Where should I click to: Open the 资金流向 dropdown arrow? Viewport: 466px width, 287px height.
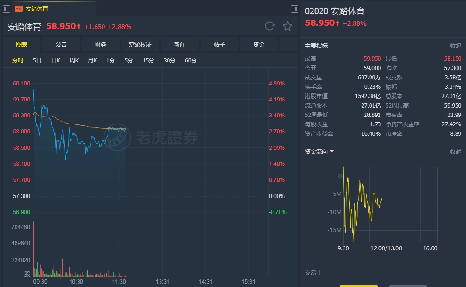click(x=332, y=152)
